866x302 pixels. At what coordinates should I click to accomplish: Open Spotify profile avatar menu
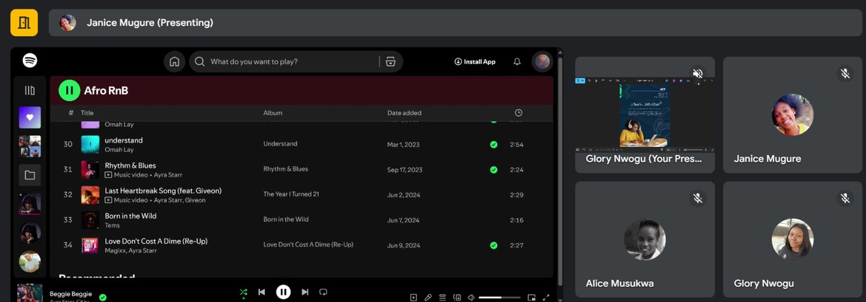[x=542, y=61]
